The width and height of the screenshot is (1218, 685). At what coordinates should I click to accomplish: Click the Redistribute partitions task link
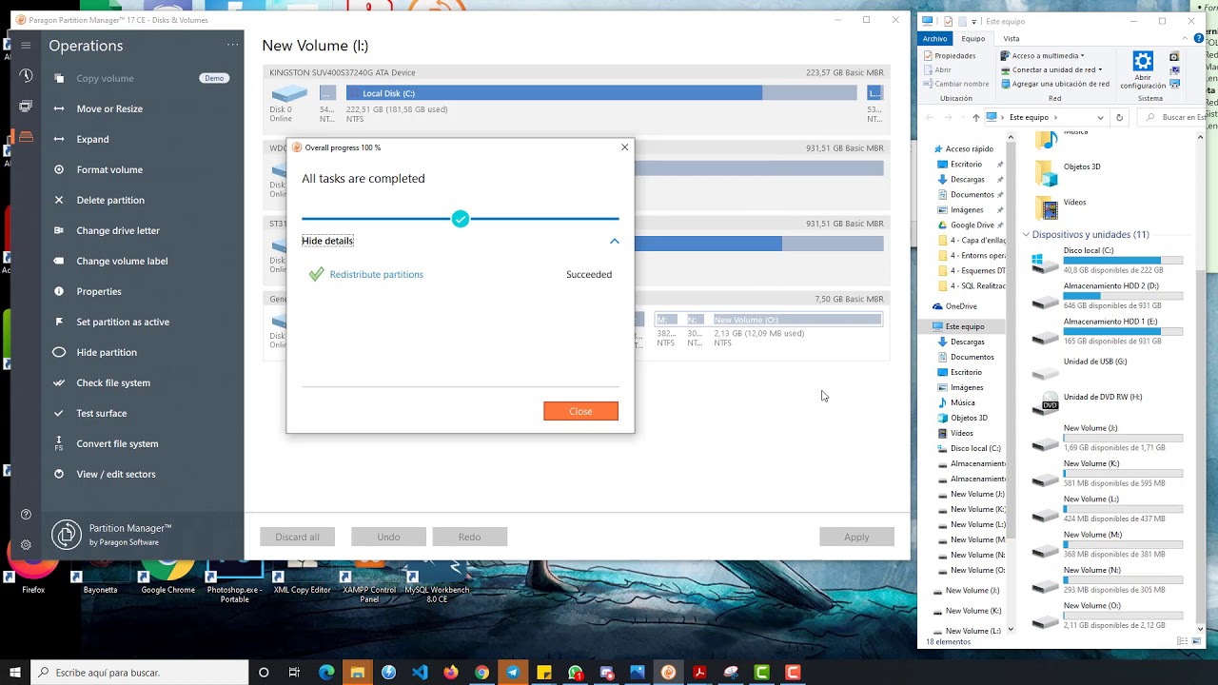(376, 274)
